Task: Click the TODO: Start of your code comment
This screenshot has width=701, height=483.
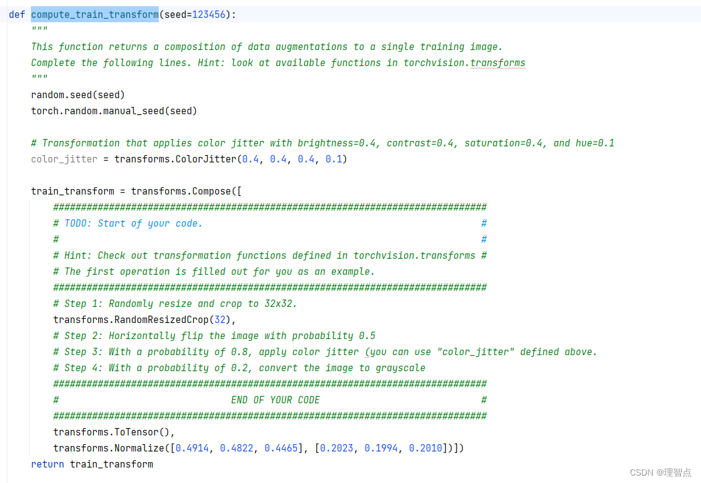Action: coord(127,223)
